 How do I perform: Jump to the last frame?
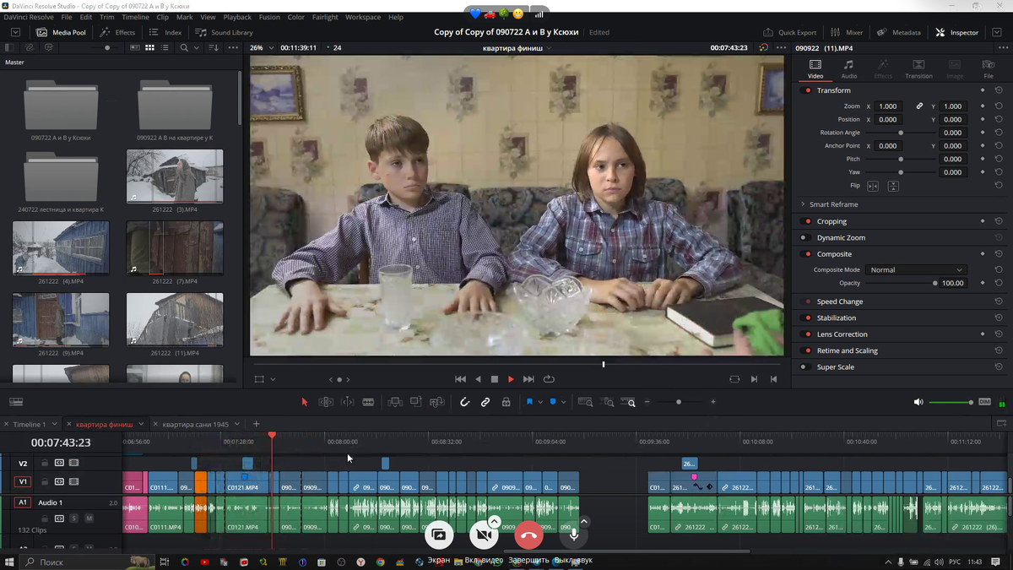528,379
